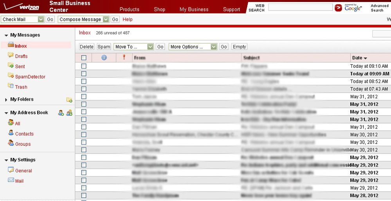Check the May 28, 2012 message
Image resolution: width=391 pixels, height=201 pixels.
click(x=84, y=195)
